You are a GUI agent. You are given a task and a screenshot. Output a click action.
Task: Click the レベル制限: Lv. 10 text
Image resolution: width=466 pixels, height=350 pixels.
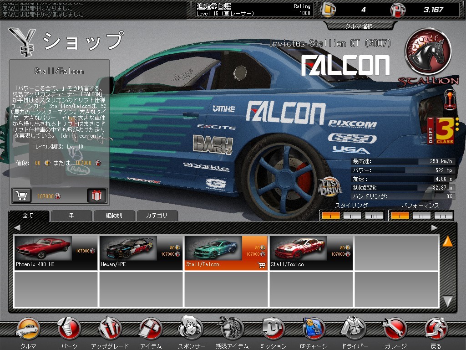pyautogui.click(x=59, y=147)
